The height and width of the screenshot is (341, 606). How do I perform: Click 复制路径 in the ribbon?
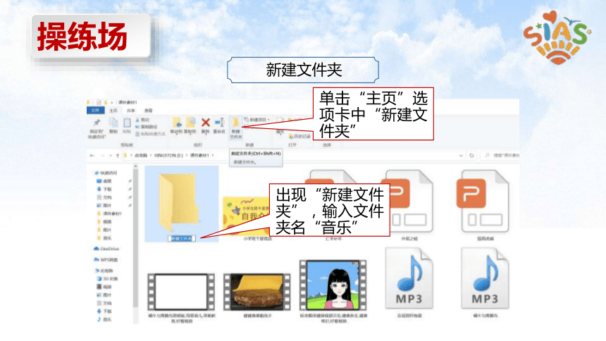[147, 127]
